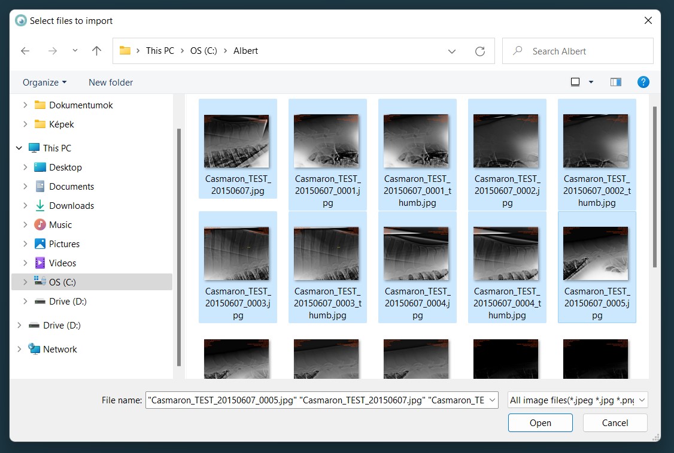Go up one folder level
The width and height of the screenshot is (674, 453).
pyautogui.click(x=96, y=51)
